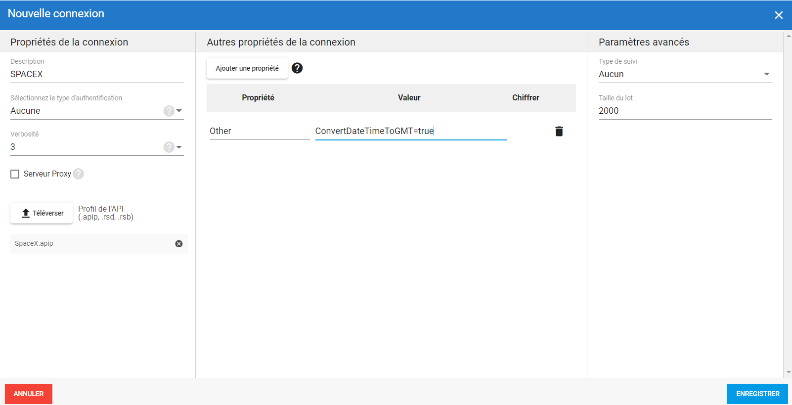This screenshot has height=405, width=792.
Task: Open help icon next to Ajouter une propriété
Action: tap(297, 68)
